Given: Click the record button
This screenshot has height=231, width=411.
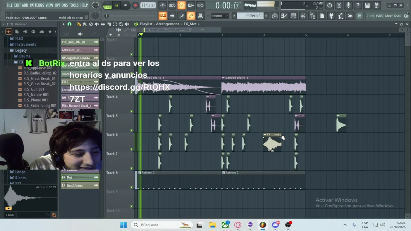Looking at the screenshot, I should 135,5.
